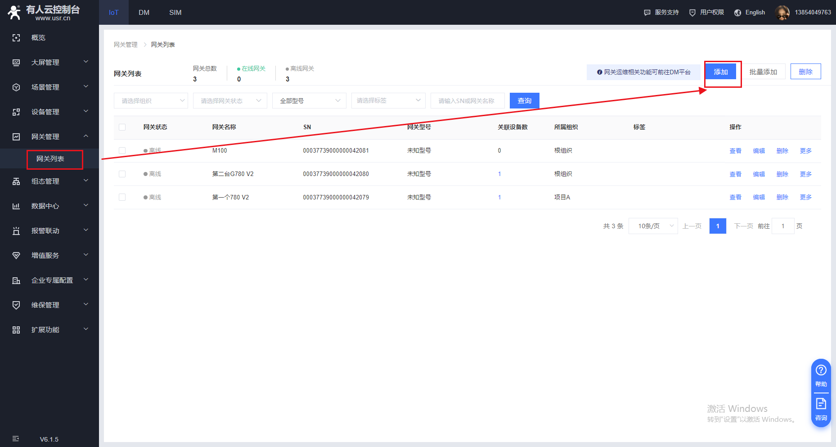
Task: Tick the checkbox for gateway M100
Action: (x=122, y=151)
